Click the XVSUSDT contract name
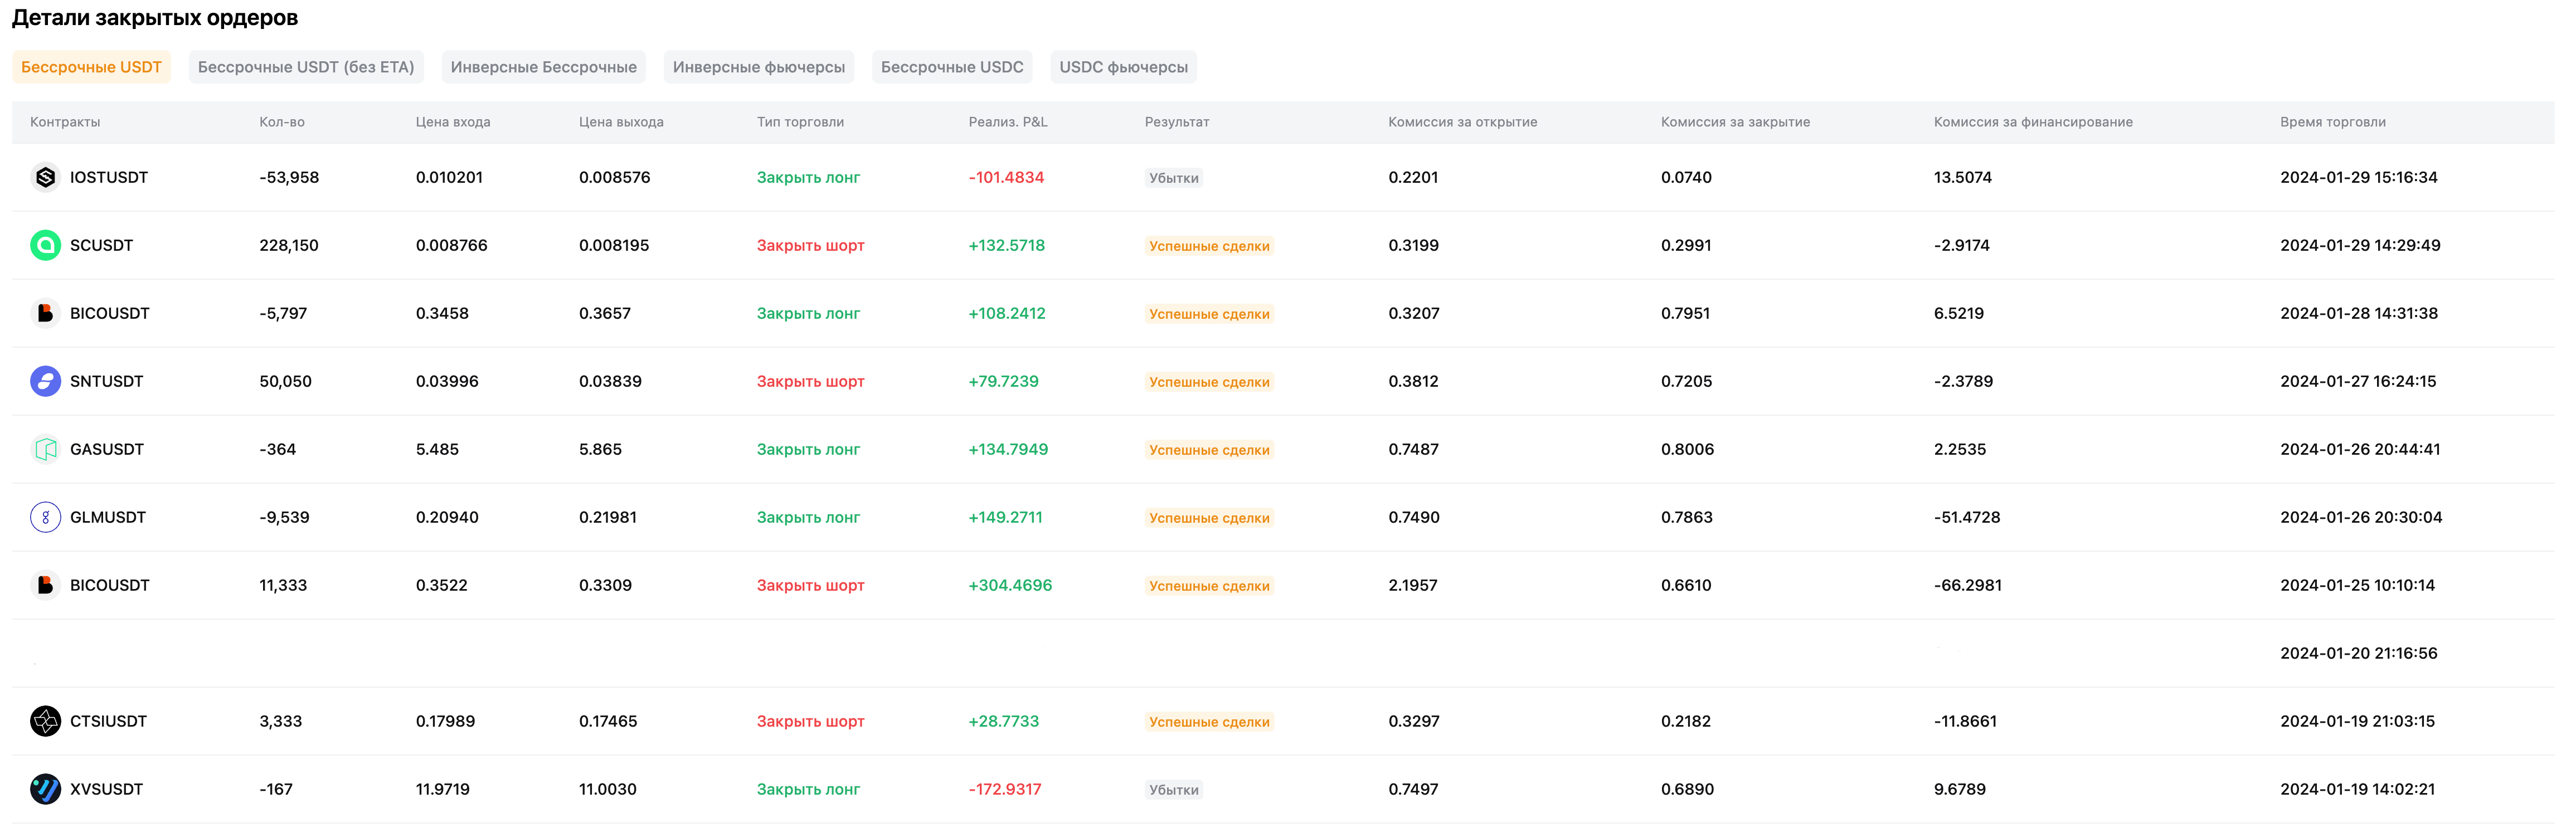The height and width of the screenshot is (837, 2576). tap(106, 789)
